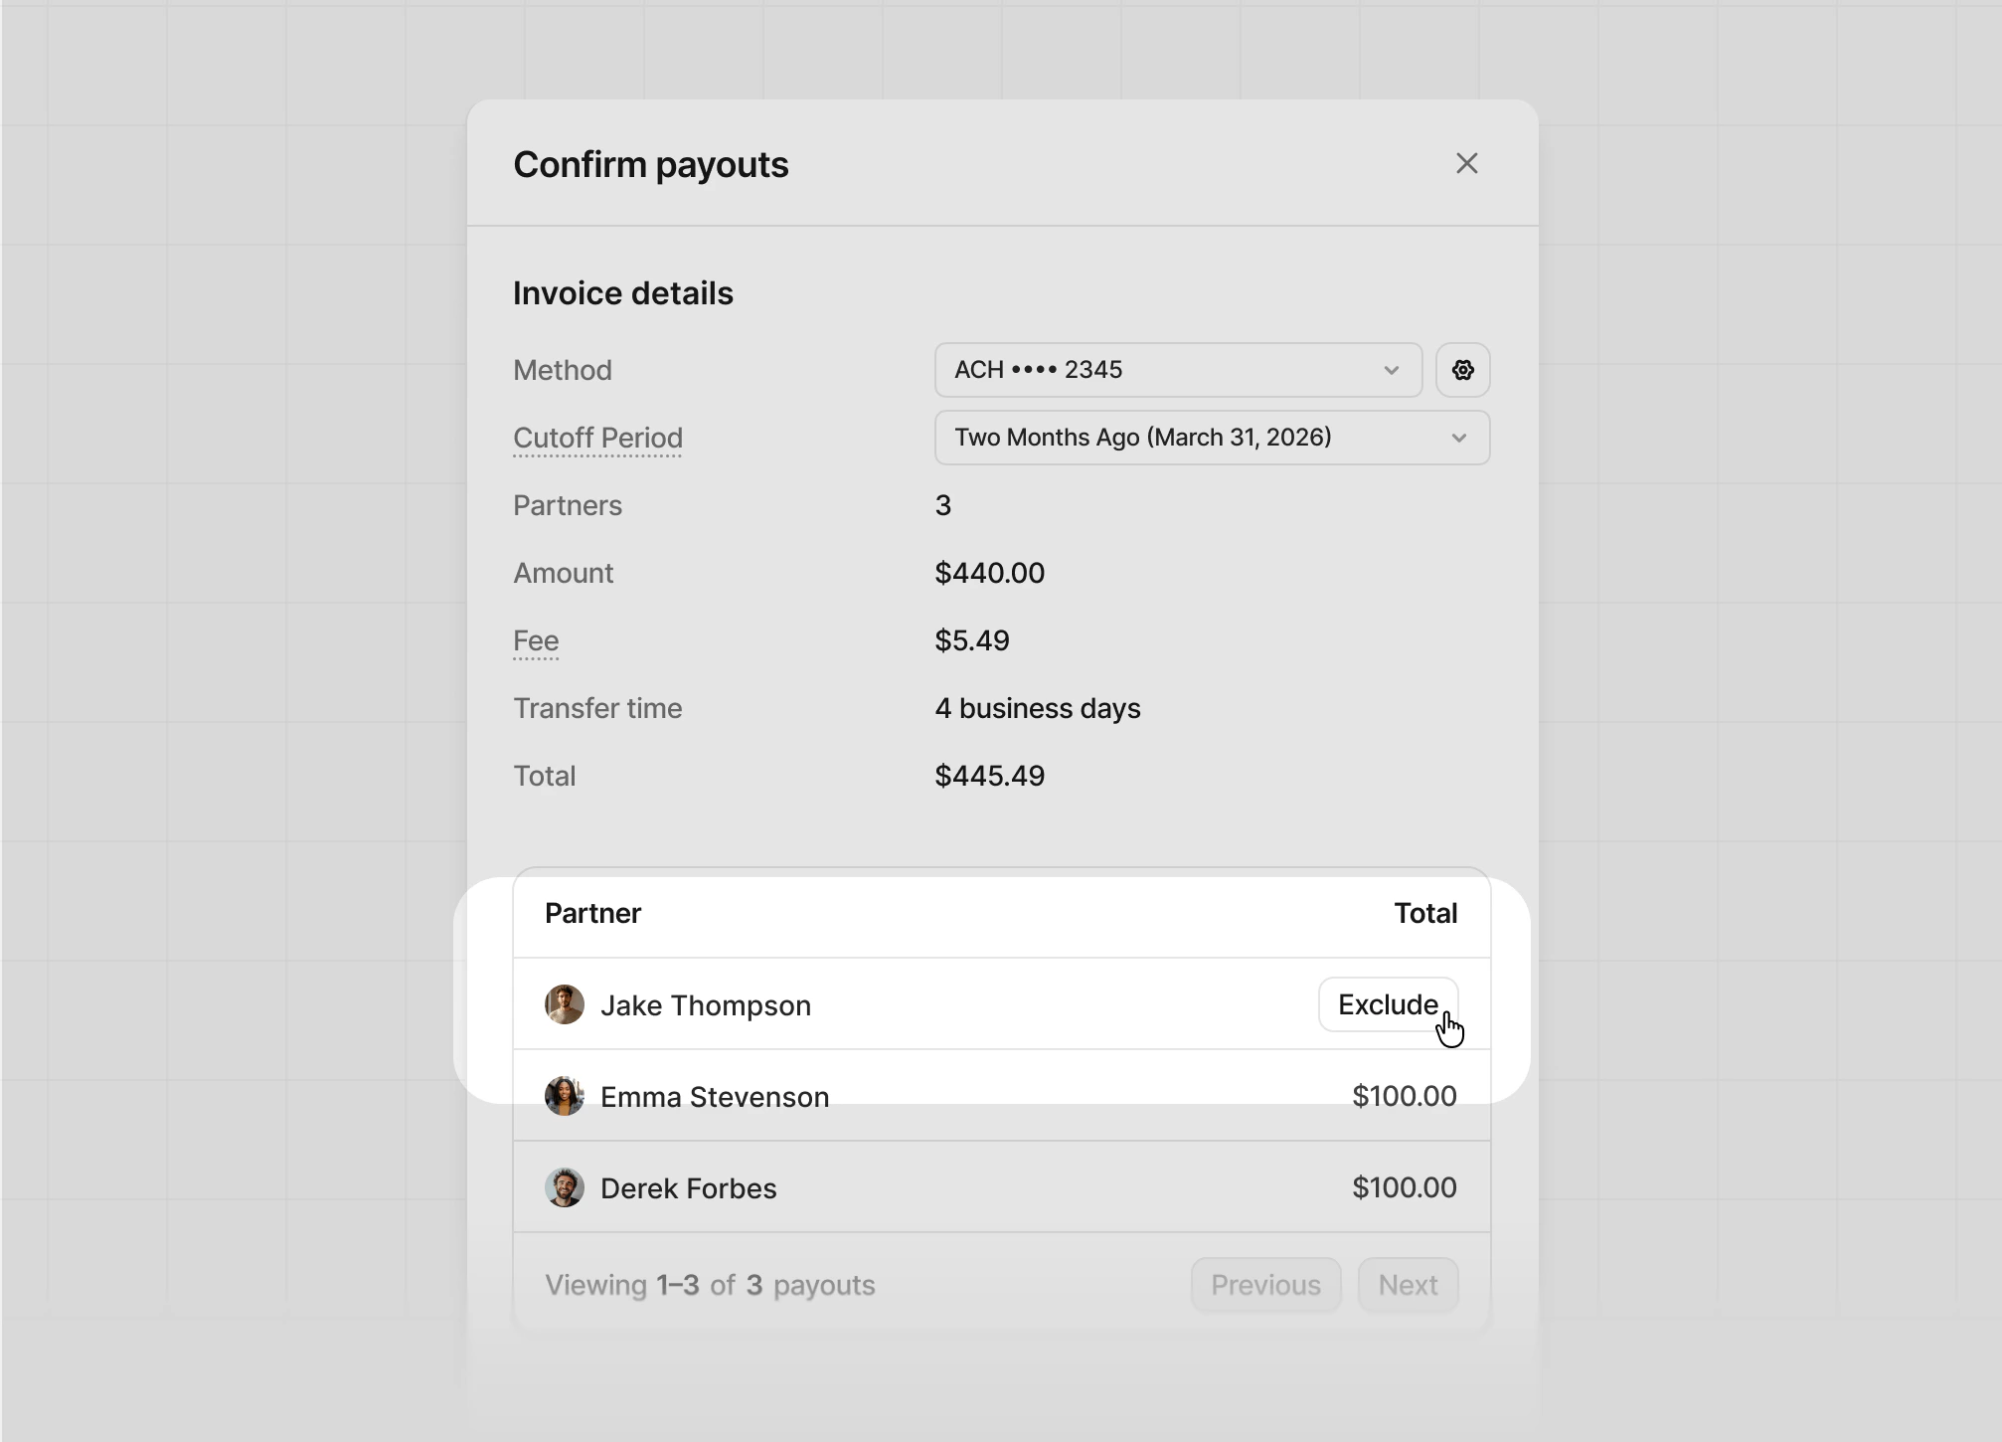This screenshot has height=1442, width=2002.
Task: Open the payout method settings gear
Action: pyautogui.click(x=1462, y=370)
